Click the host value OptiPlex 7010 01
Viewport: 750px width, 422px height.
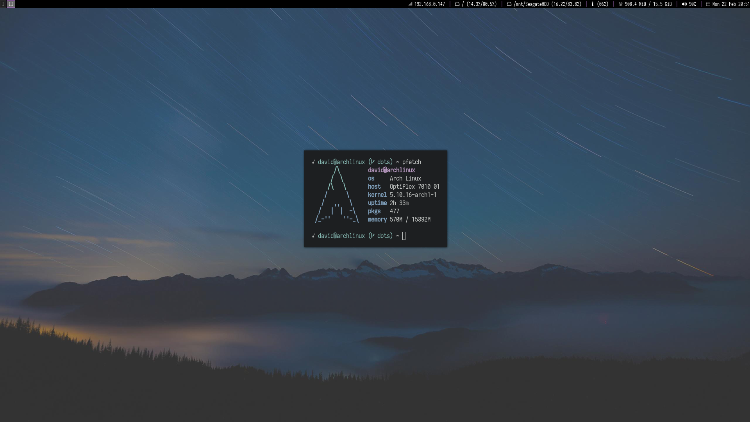[x=414, y=186]
